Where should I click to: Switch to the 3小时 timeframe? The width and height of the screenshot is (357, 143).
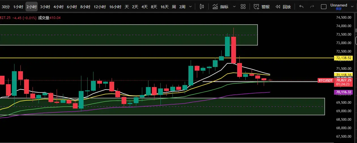tap(45, 6)
